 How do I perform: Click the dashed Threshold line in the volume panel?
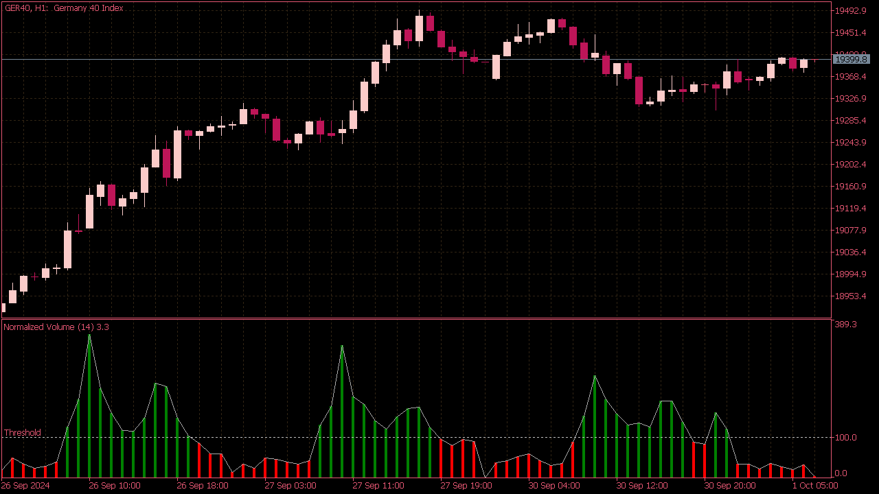416,438
